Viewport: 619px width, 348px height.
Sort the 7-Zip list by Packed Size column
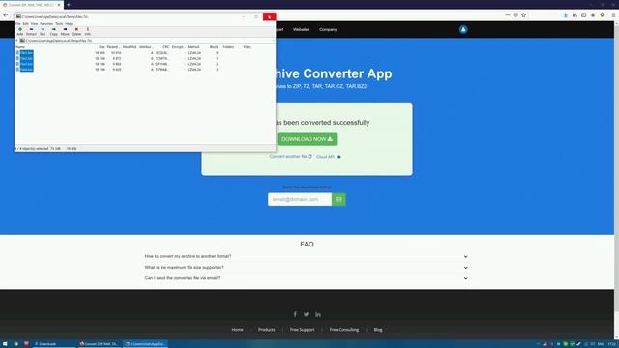click(114, 47)
